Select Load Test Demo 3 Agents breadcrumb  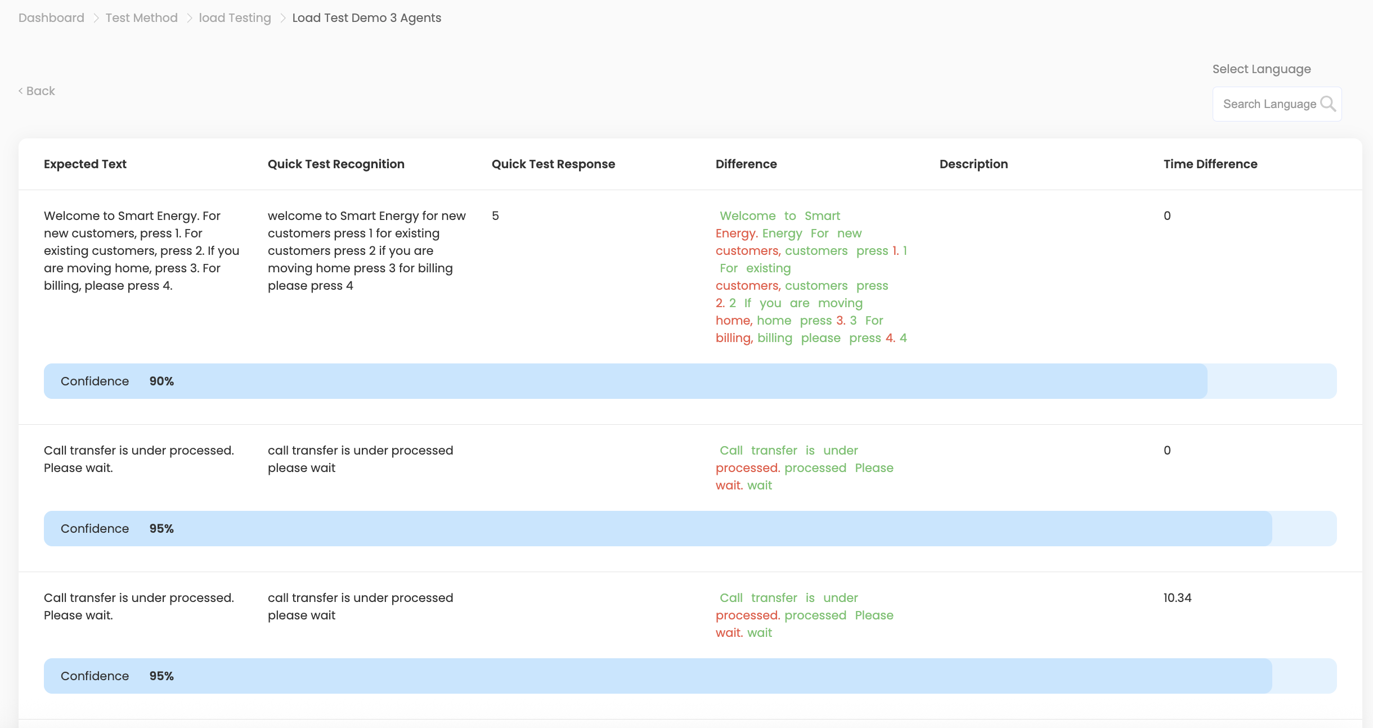[x=366, y=18]
